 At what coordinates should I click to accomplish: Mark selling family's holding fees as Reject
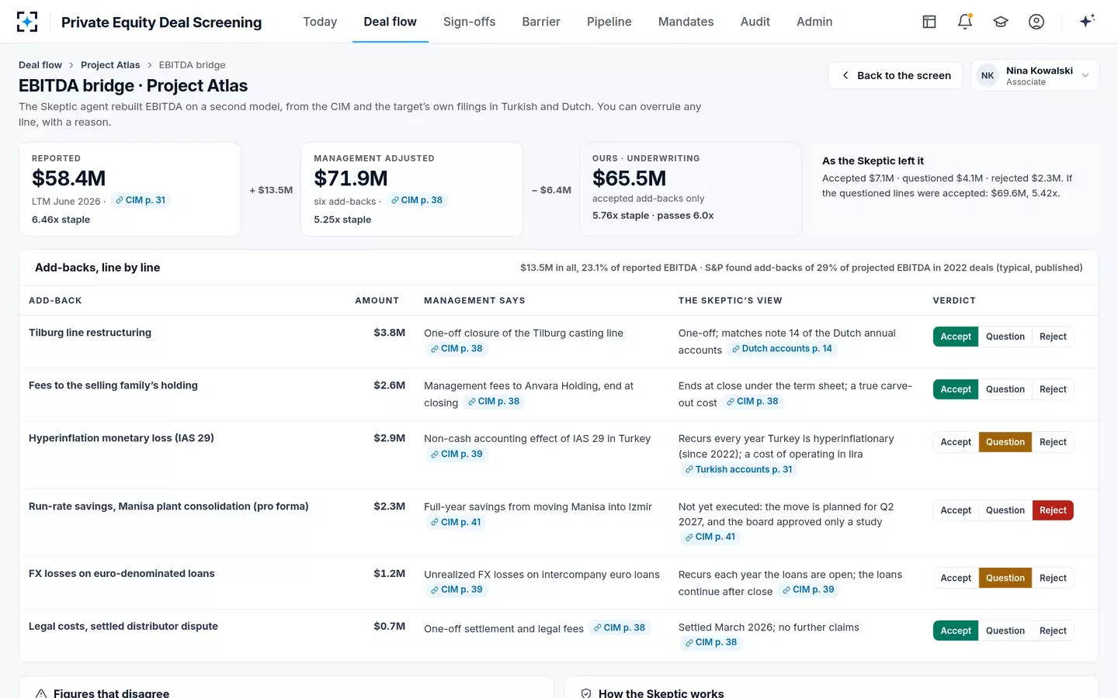pyautogui.click(x=1053, y=389)
